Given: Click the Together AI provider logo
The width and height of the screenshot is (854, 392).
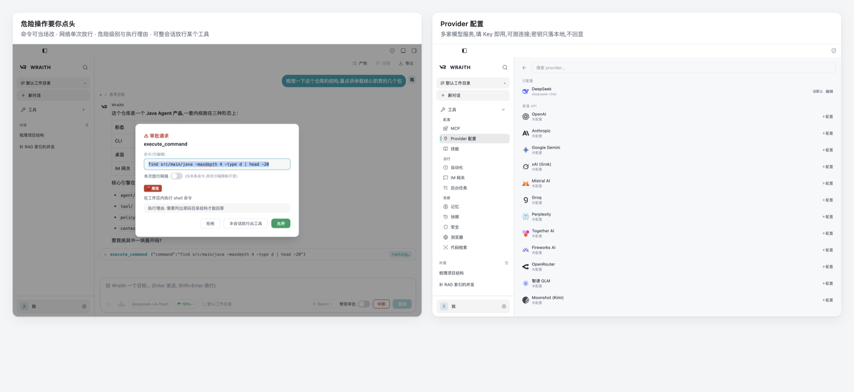Looking at the screenshot, I should click(x=526, y=233).
